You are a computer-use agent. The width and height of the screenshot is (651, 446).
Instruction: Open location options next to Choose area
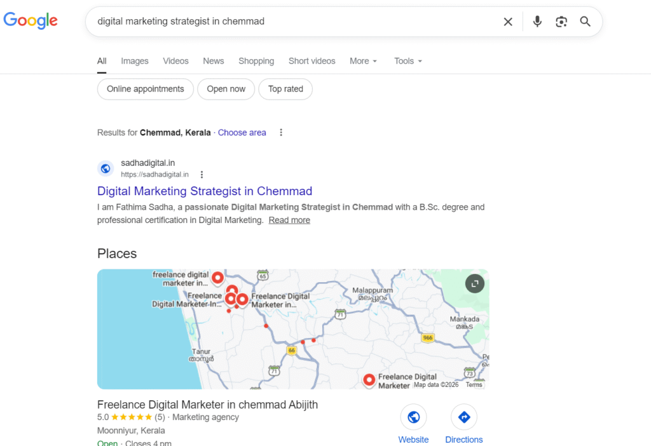coord(281,133)
